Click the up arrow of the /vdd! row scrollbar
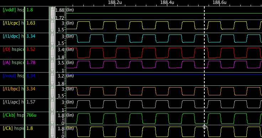262x138 pixels. tap(52, 8)
